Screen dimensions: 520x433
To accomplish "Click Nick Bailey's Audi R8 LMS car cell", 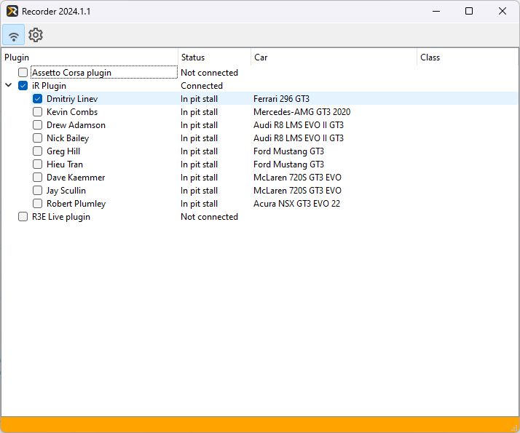I will [x=299, y=138].
